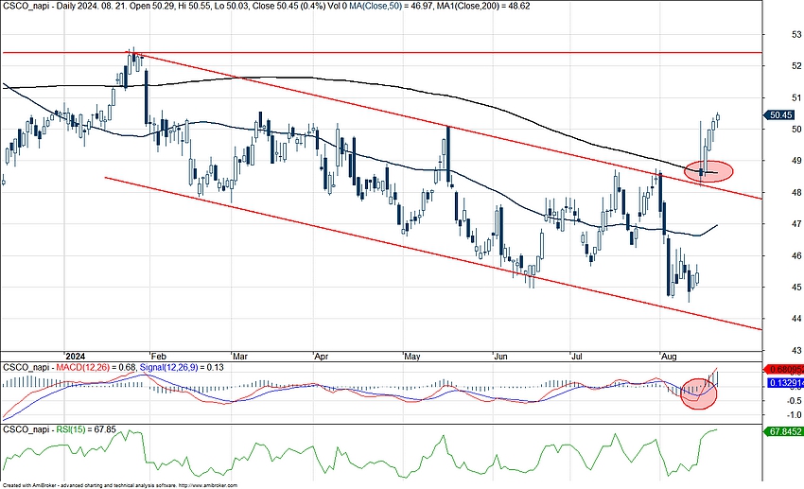Click the Mar month label on time axis
This screenshot has height=489, width=804.
tap(240, 357)
